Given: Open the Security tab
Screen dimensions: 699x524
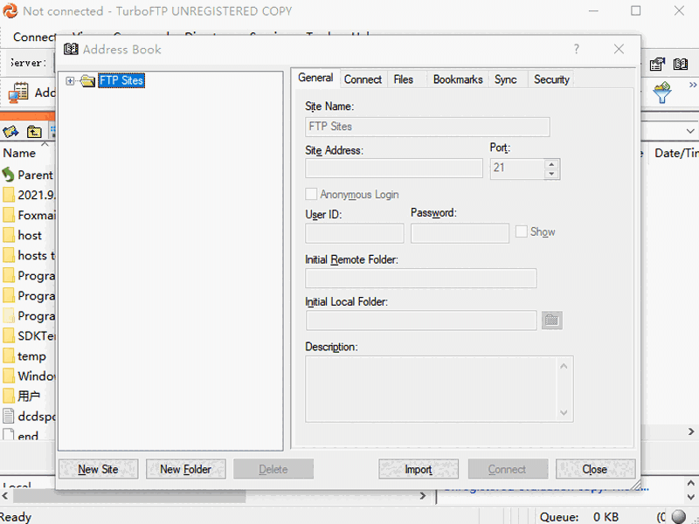Looking at the screenshot, I should point(551,79).
